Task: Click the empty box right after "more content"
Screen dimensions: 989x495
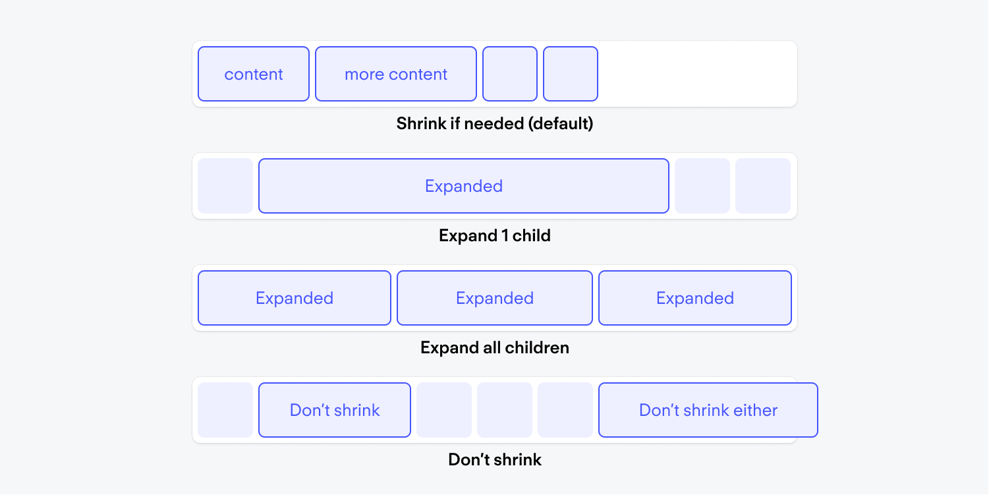Action: pyautogui.click(x=510, y=74)
